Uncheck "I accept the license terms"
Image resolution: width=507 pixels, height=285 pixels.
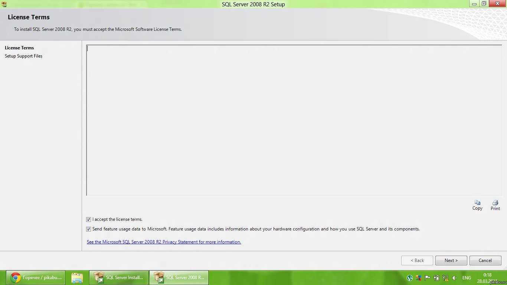point(88,219)
